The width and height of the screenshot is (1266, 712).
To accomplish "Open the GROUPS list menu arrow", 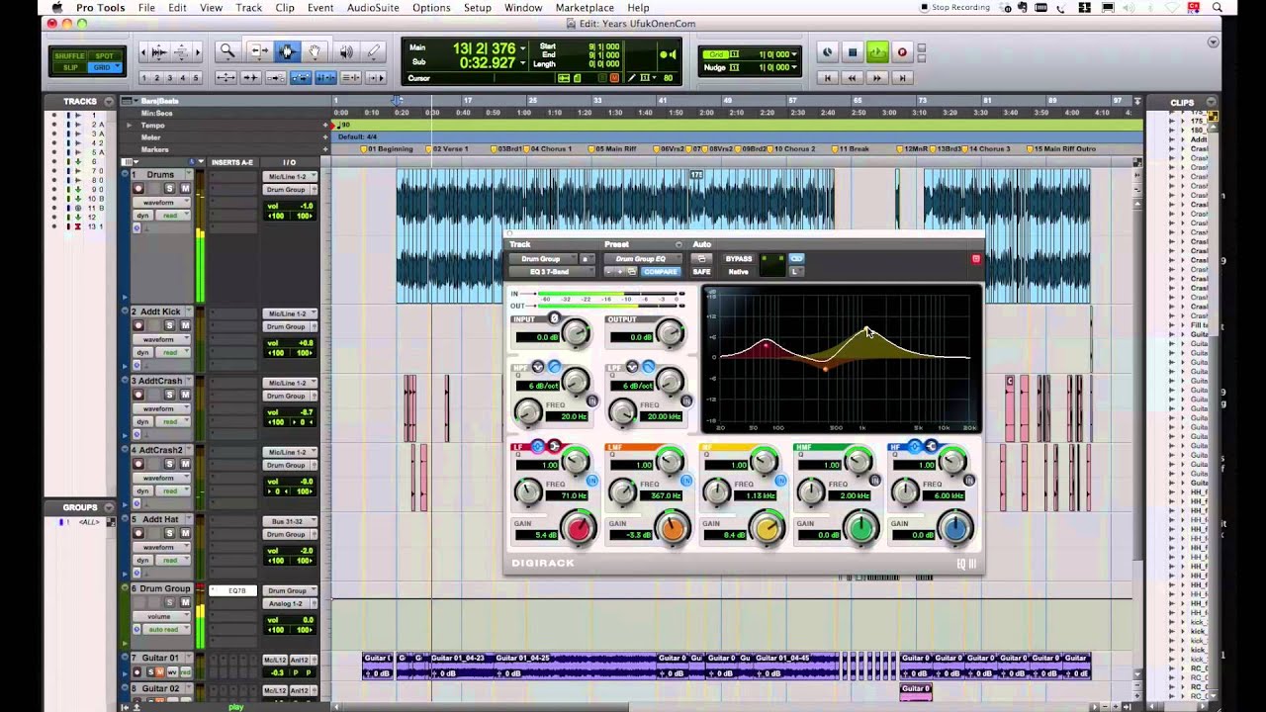I will [108, 507].
